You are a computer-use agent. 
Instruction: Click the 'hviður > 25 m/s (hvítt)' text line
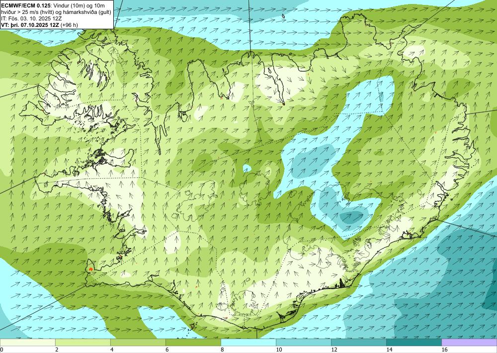click(x=56, y=11)
